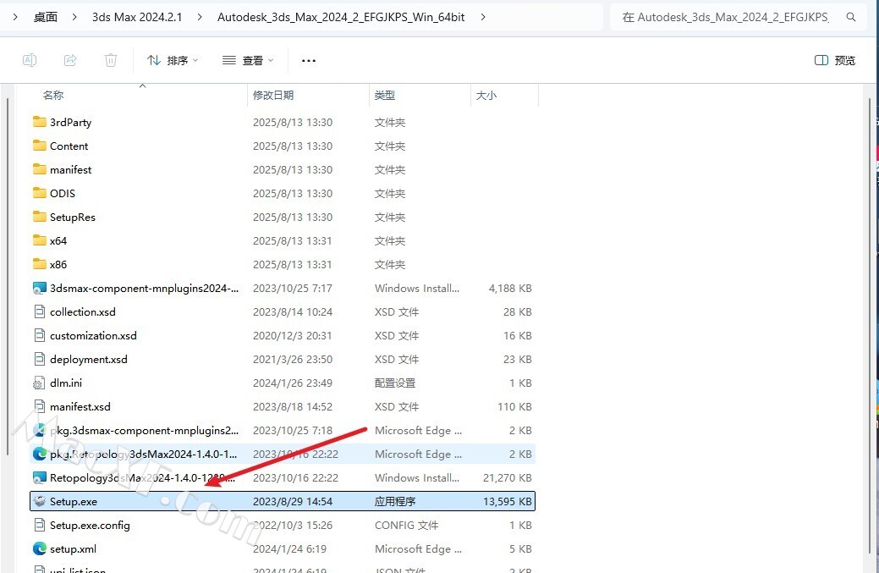This screenshot has width=879, height=573.
Task: Click the deployment.xsd file icon
Action: pos(39,359)
